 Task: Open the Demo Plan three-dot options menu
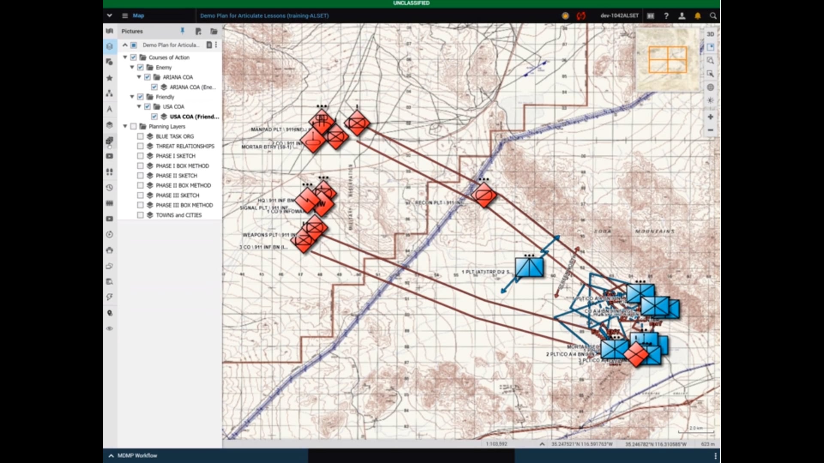point(216,45)
